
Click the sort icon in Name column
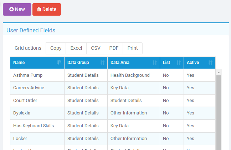(x=59, y=63)
